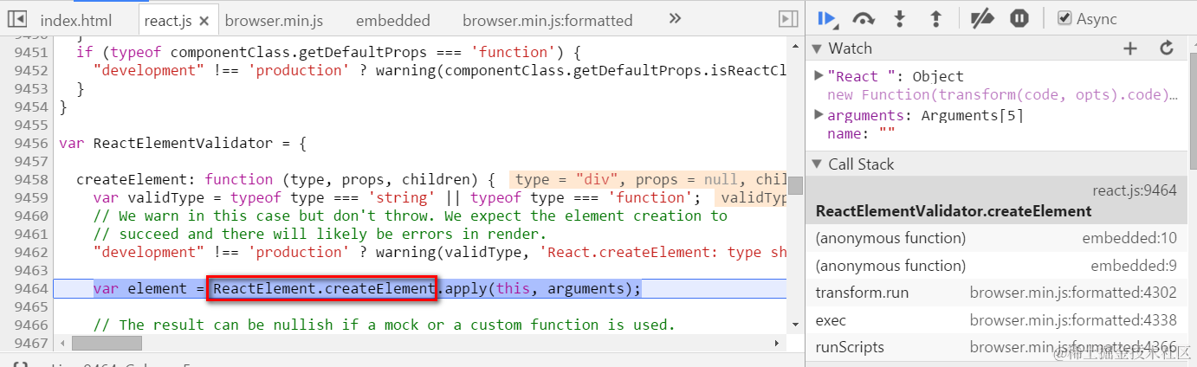Screen dimensions: 1197x367
Task: Click the horizontal scrollbar thumb of the editor
Action: click(x=108, y=344)
